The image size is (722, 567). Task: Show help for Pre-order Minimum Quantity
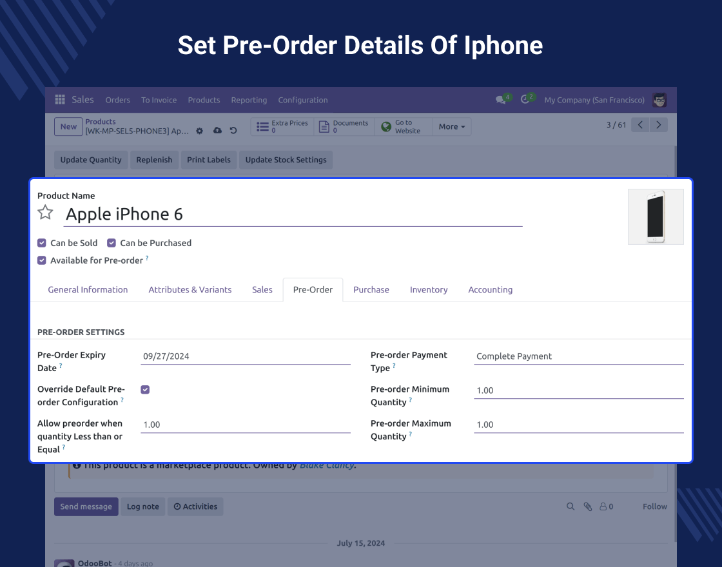[x=410, y=400]
